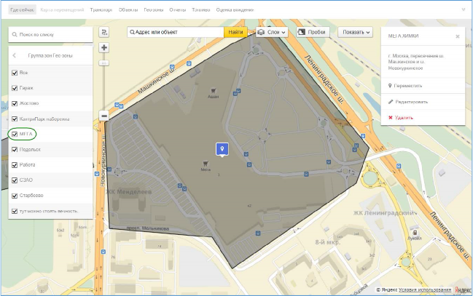Click the ЖК Ленинградский map label
The width and height of the screenshot is (473, 296).
point(383,213)
